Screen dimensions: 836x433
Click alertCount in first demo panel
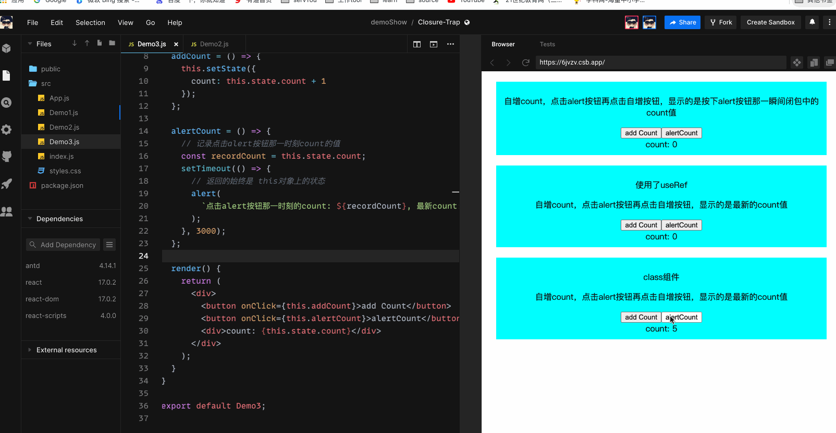[x=681, y=133]
